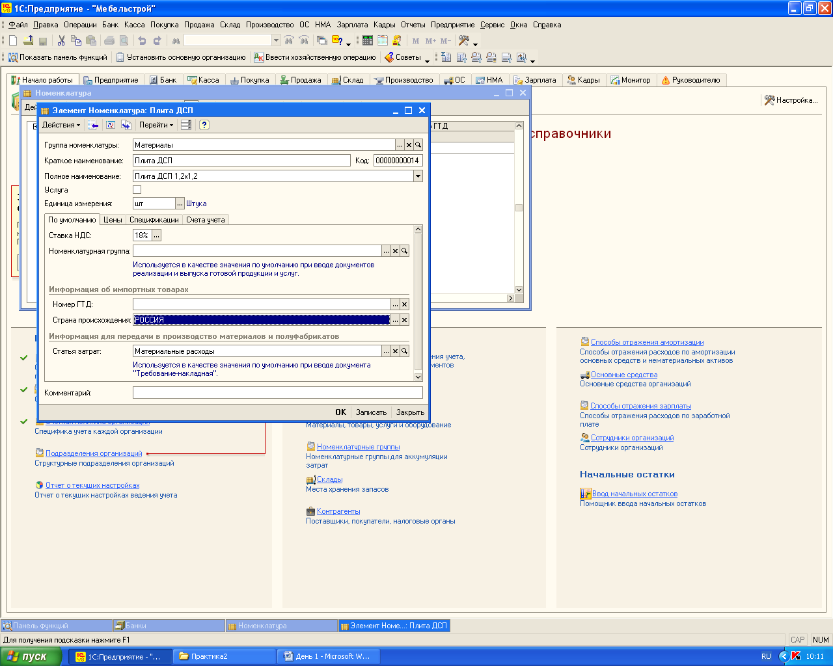The width and height of the screenshot is (833, 666).
Task: Click the Код field showing 00000000014
Action: (398, 161)
